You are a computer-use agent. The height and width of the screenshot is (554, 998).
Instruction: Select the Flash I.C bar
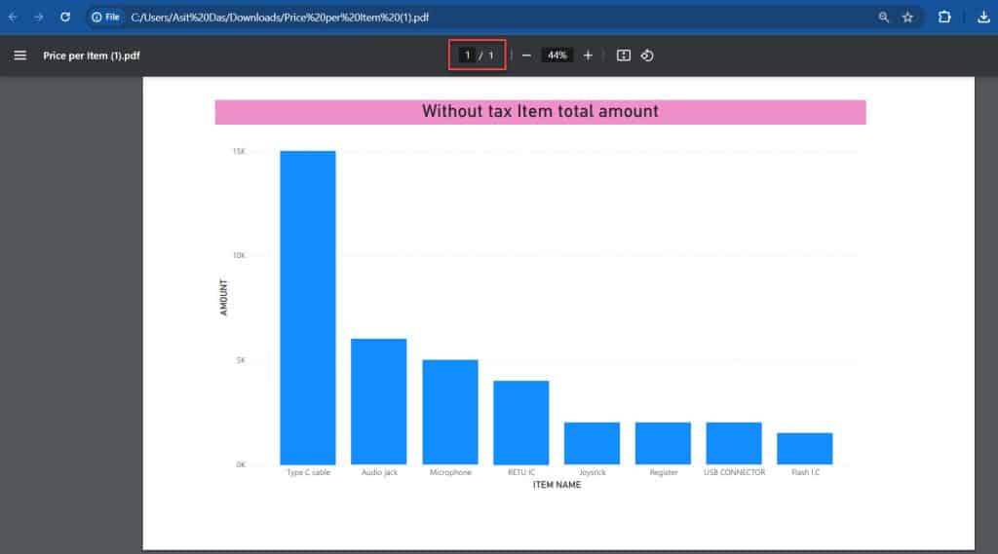pyautogui.click(x=805, y=449)
